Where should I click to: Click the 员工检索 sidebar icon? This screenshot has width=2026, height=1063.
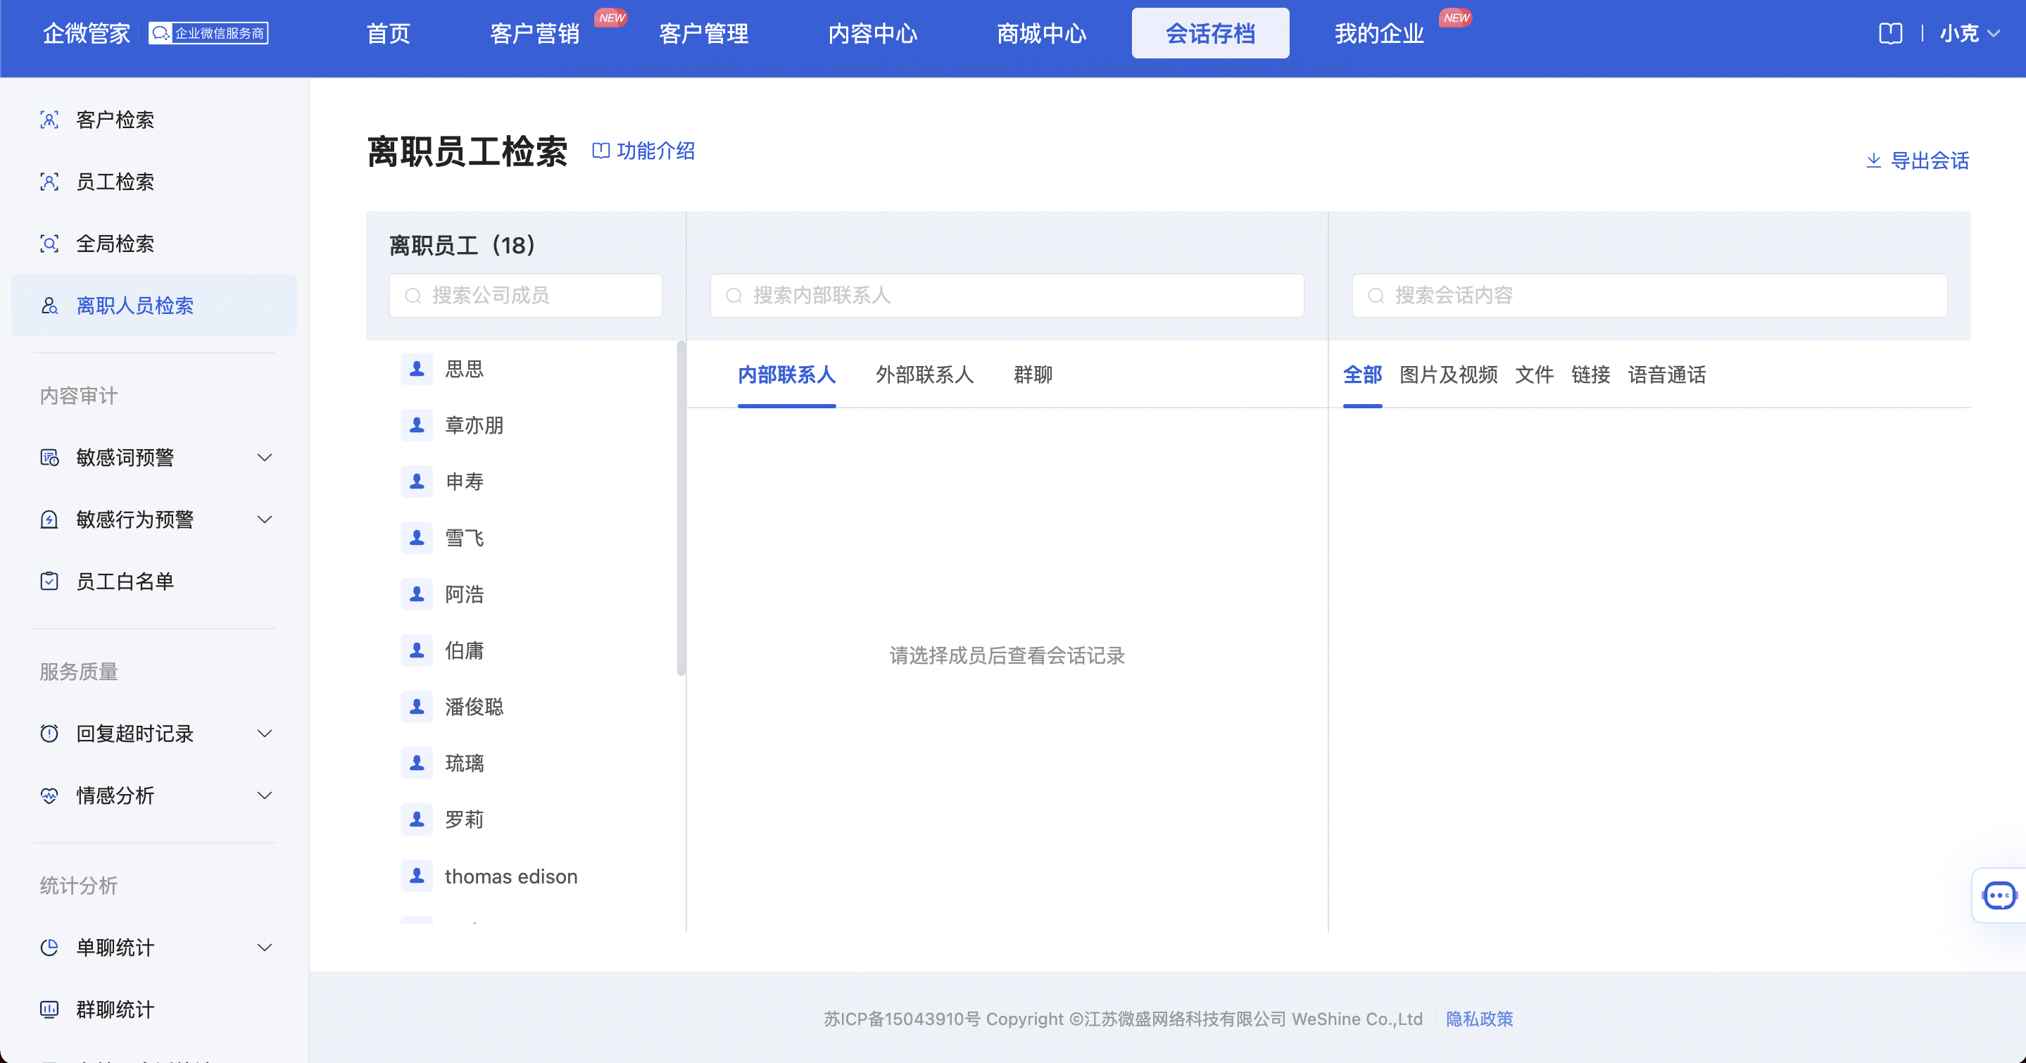49,182
